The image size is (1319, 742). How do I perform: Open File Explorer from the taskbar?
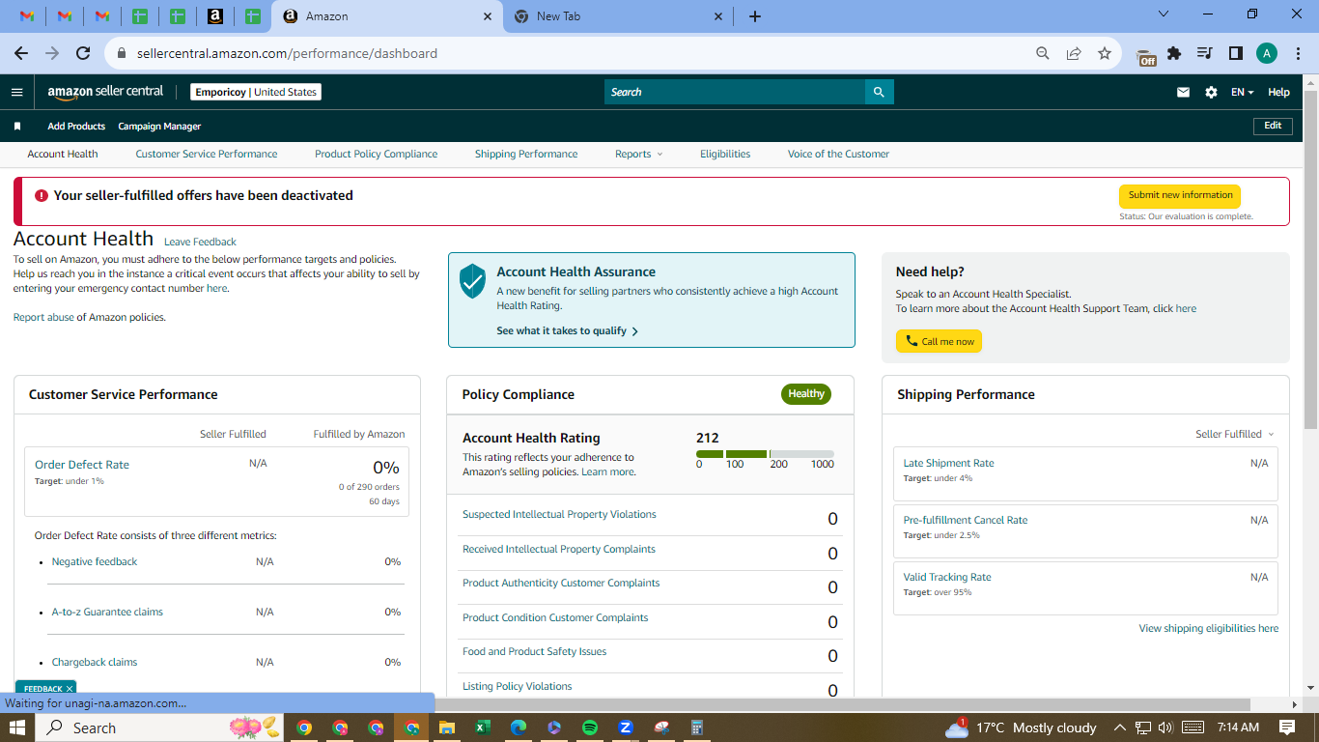(446, 728)
